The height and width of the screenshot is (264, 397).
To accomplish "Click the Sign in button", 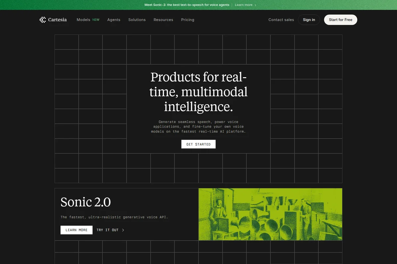I will [x=309, y=20].
